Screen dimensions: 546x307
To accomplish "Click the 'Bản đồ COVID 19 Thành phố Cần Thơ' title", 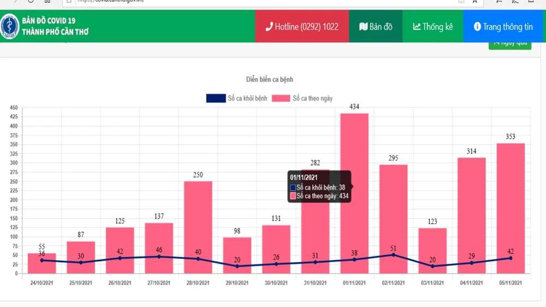I will click(55, 26).
